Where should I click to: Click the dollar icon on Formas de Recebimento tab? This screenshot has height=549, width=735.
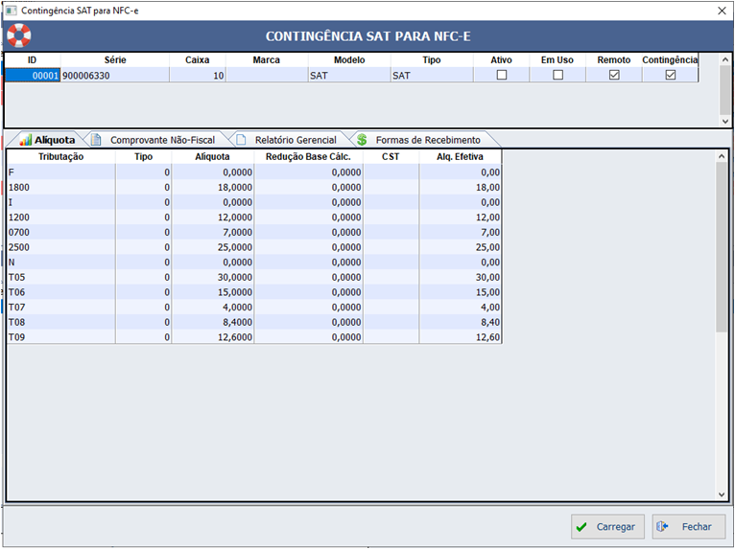(x=362, y=140)
